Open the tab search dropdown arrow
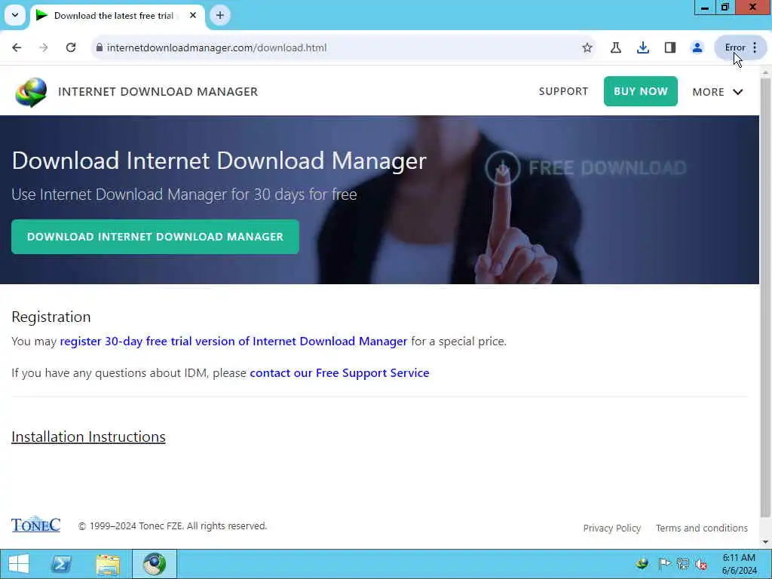 (x=15, y=15)
